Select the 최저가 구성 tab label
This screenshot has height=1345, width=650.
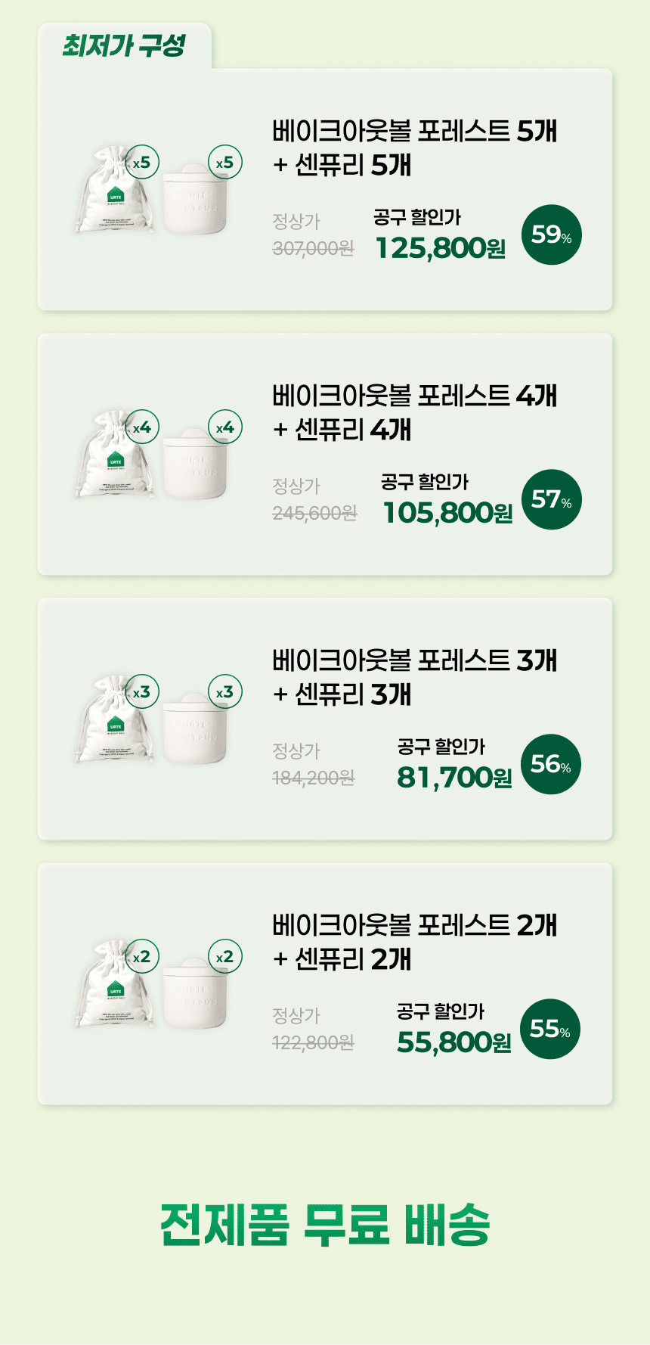coord(123,45)
